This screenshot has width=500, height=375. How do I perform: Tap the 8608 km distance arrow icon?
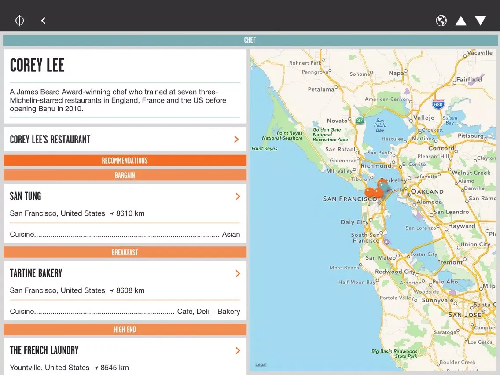tap(112, 291)
